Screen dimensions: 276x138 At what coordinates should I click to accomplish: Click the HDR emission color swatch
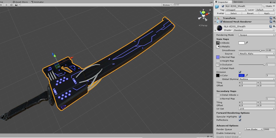[241, 75]
